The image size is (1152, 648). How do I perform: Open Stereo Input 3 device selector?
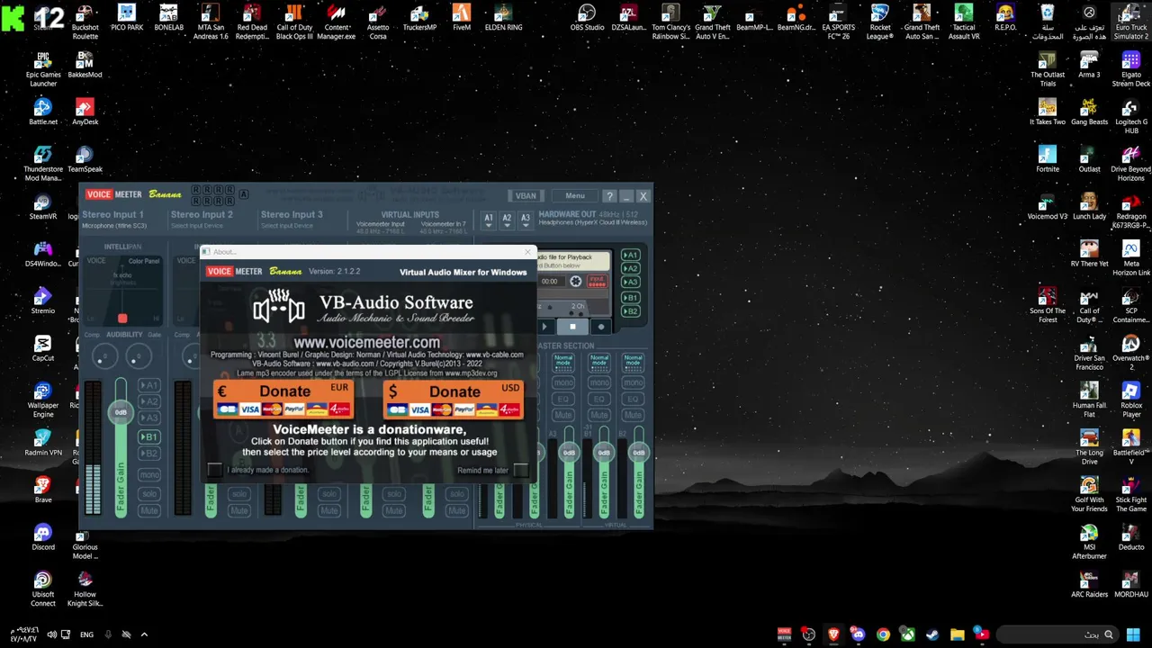click(287, 226)
